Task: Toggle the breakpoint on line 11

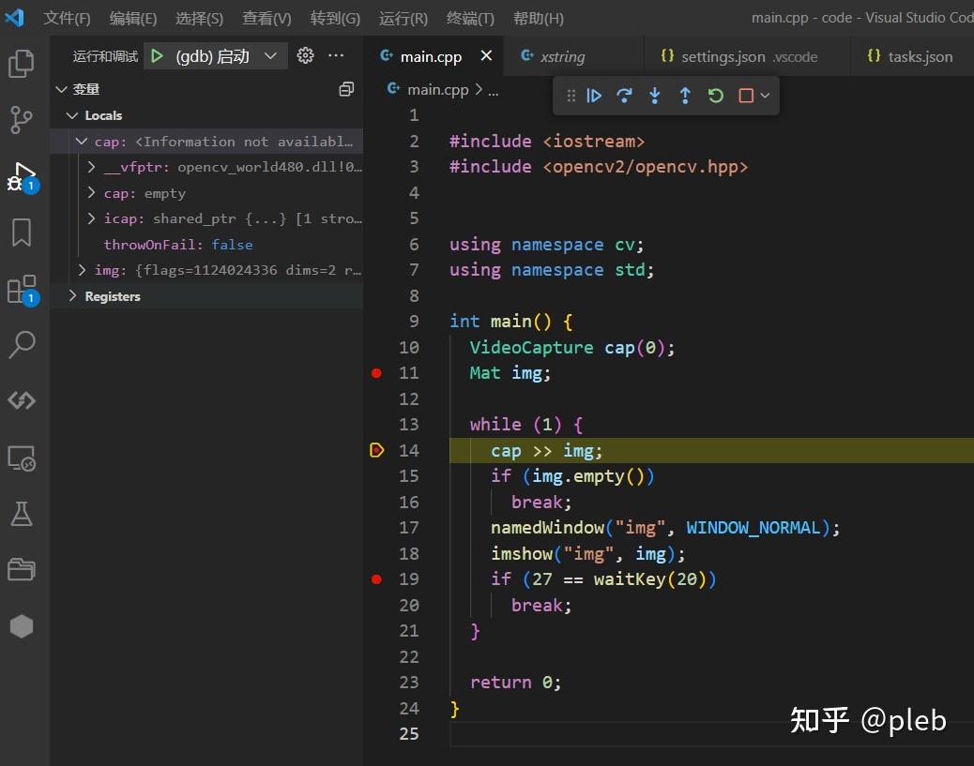Action: (376, 372)
